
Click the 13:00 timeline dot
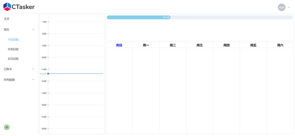tap(48, 93)
